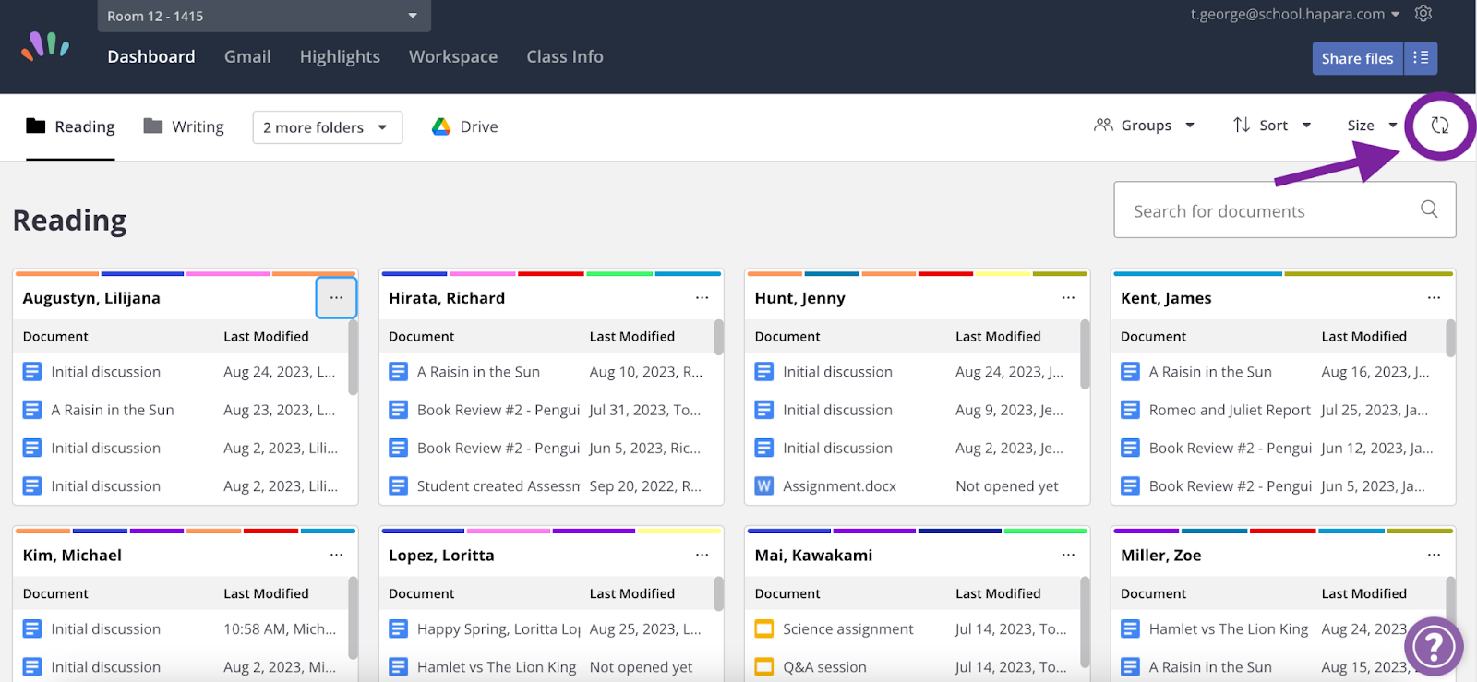1477x682 pixels.
Task: Select the Writing folder tab
Action: [184, 126]
